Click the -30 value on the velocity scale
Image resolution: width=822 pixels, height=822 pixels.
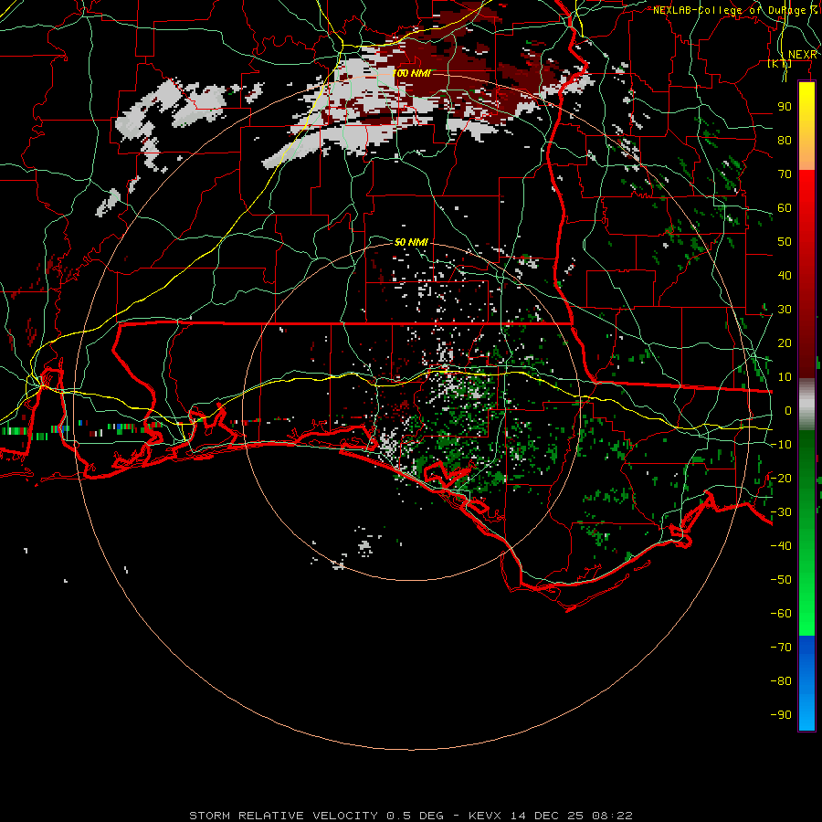click(x=781, y=512)
